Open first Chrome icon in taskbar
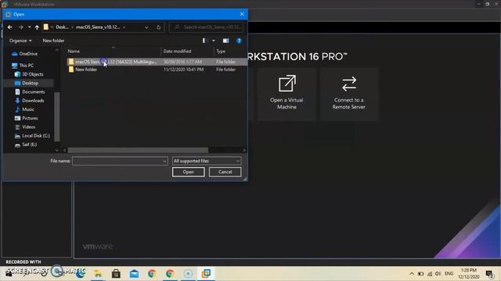 click(x=152, y=273)
